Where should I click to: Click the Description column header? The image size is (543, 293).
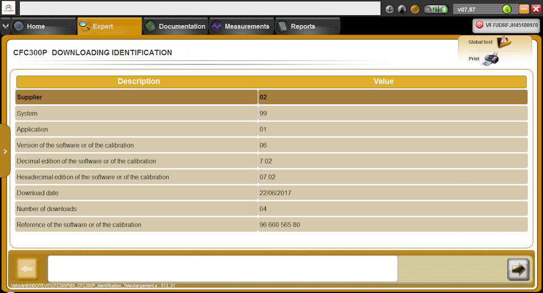click(139, 81)
